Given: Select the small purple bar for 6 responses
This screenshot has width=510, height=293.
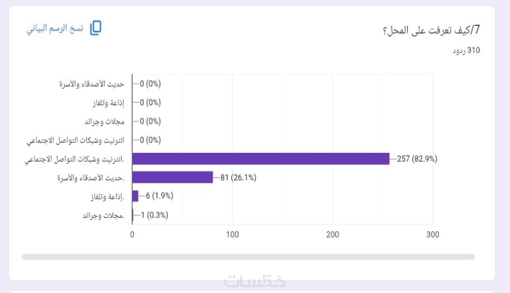Looking at the screenshot, I should click(x=135, y=196).
